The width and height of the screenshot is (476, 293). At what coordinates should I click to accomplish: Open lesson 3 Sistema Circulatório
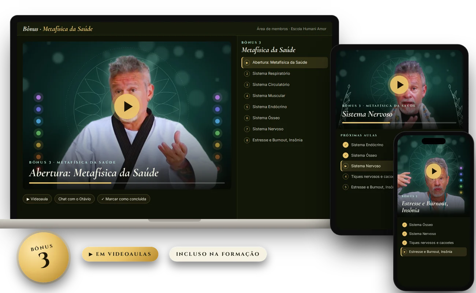click(x=285, y=85)
